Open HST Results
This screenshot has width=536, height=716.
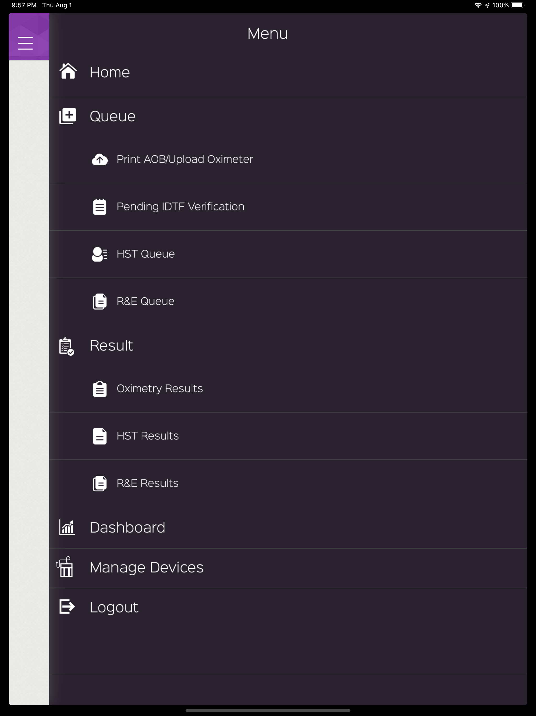pos(288,436)
